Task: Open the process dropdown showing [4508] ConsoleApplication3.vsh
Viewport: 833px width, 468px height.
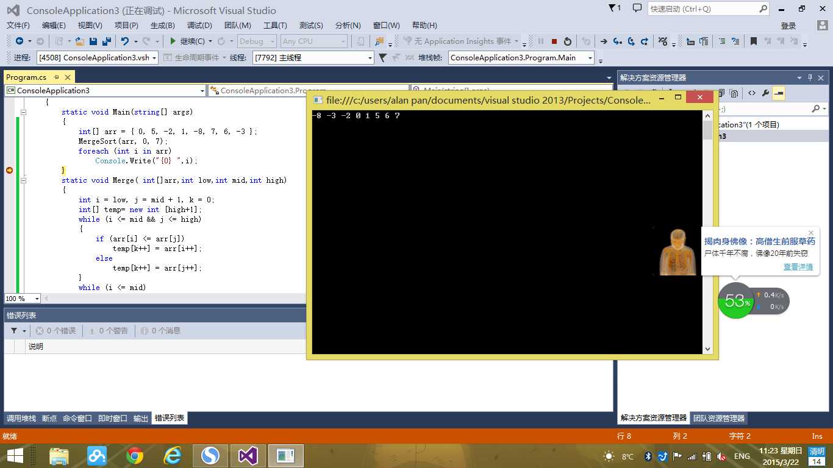Action: tap(97, 57)
